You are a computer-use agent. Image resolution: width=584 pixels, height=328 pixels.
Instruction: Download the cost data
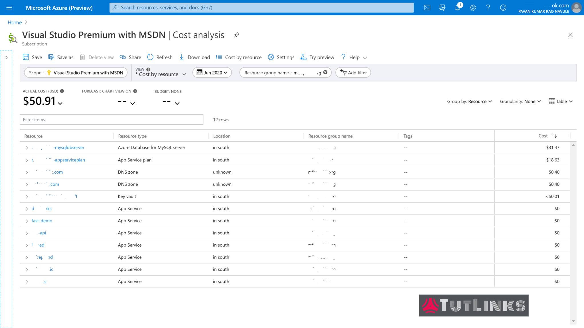[x=194, y=57]
